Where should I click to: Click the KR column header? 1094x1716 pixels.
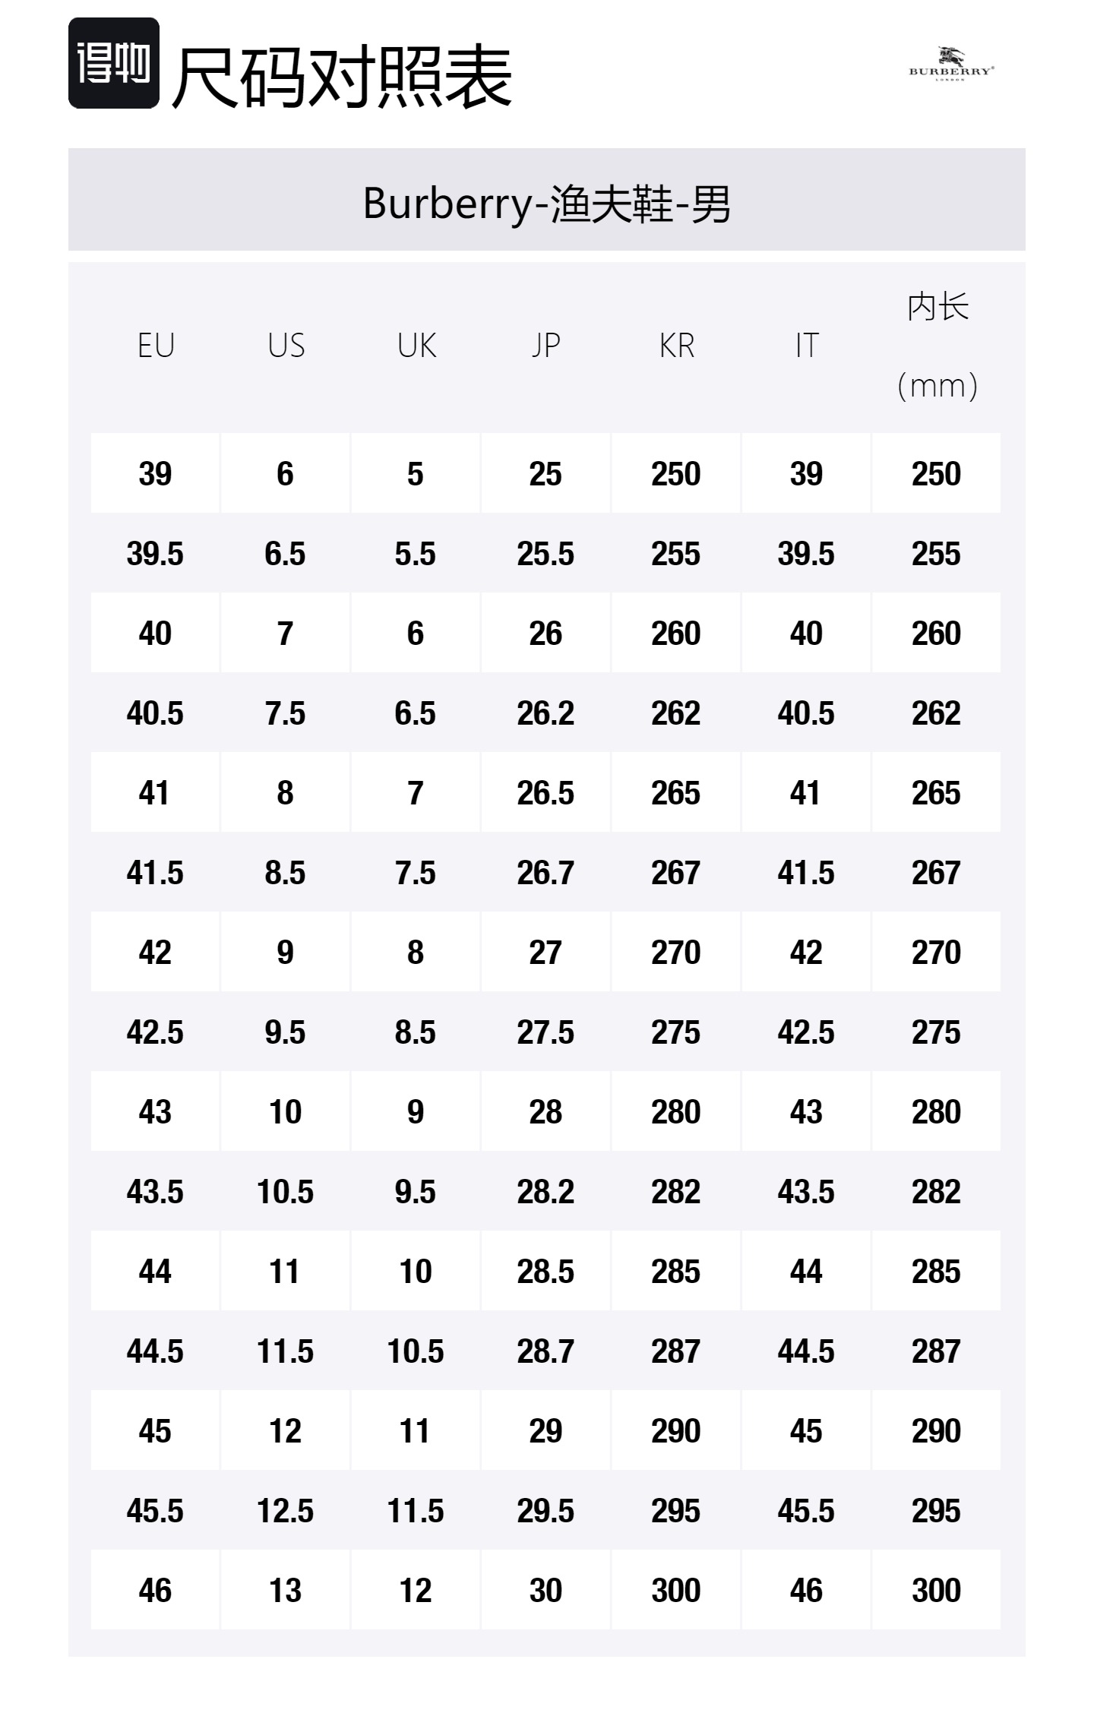tap(676, 346)
